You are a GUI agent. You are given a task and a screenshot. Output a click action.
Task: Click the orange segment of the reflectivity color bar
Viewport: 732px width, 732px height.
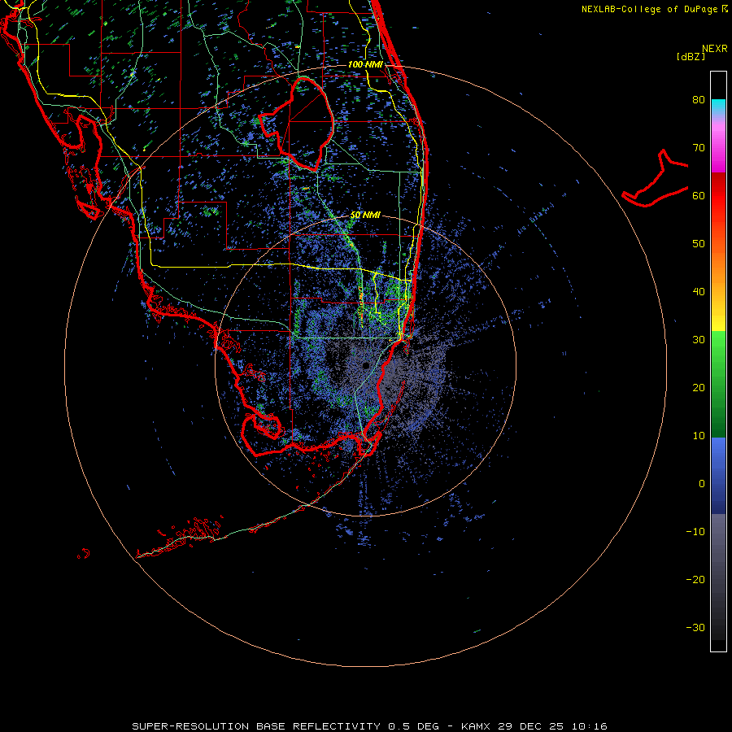pos(718,266)
